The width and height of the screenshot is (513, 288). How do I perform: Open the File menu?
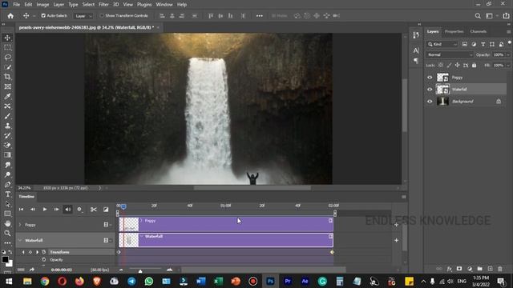click(x=16, y=5)
